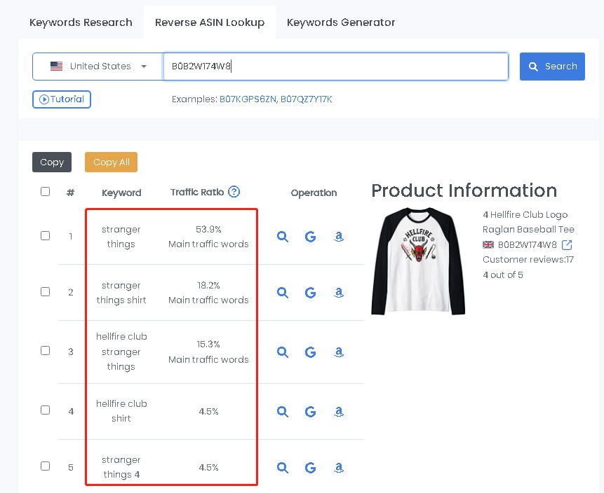
Task: Click the Tutorial button
Action: [x=62, y=99]
